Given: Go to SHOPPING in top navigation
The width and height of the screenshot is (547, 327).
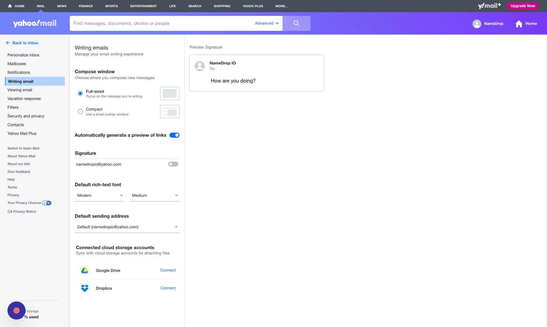Looking at the screenshot, I should coord(222,6).
